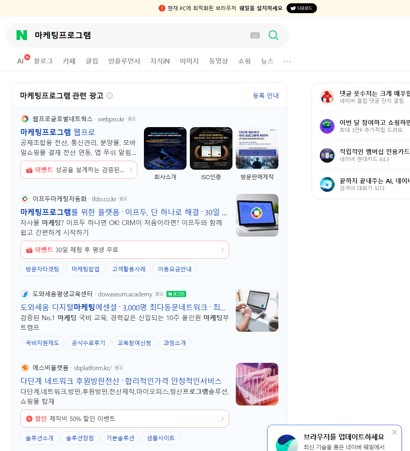Viewport: 410px width, 451px height.
Task: Open the three-dots more tabs menu
Action: [287, 61]
